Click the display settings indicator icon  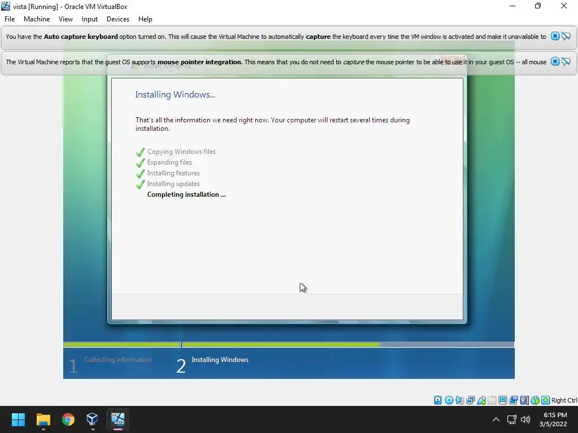[x=502, y=400]
